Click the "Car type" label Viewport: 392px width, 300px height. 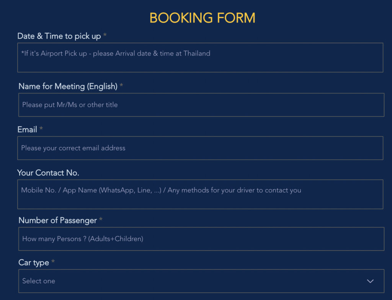pyautogui.click(x=34, y=263)
